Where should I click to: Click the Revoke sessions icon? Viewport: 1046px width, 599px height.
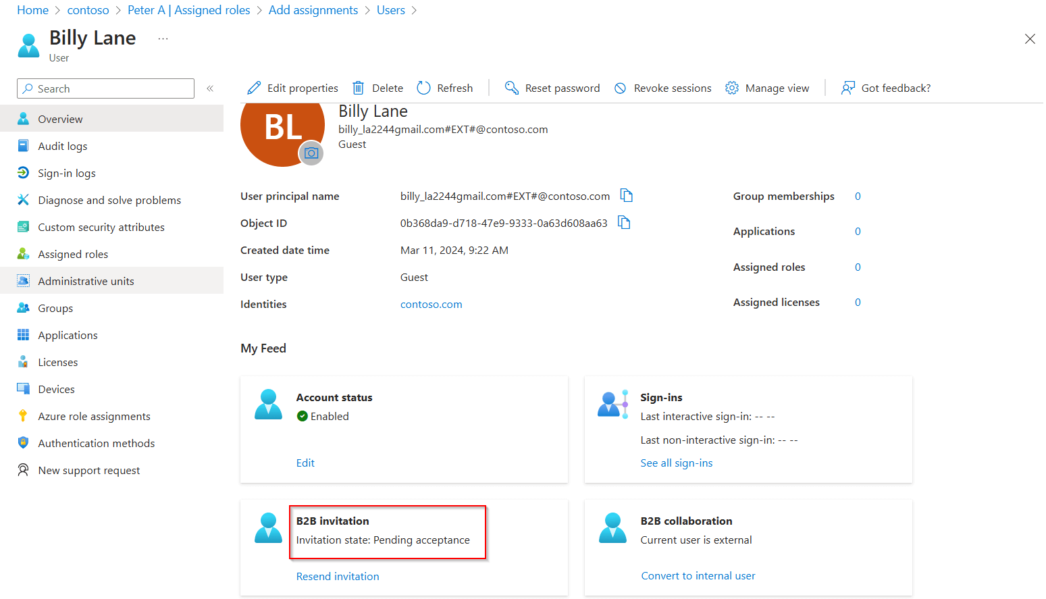click(x=619, y=88)
